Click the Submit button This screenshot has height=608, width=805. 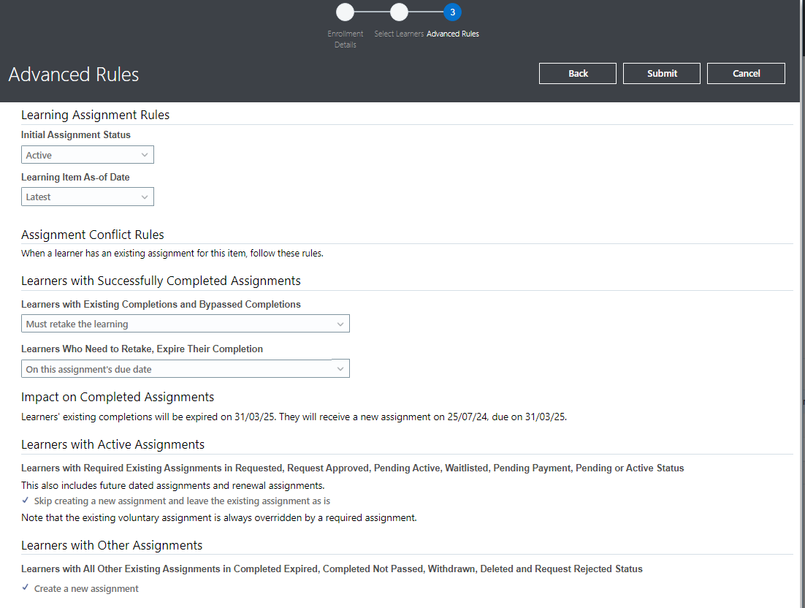[661, 73]
